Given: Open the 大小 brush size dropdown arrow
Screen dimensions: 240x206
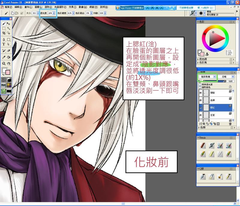Looking at the screenshot, I should (38, 13).
